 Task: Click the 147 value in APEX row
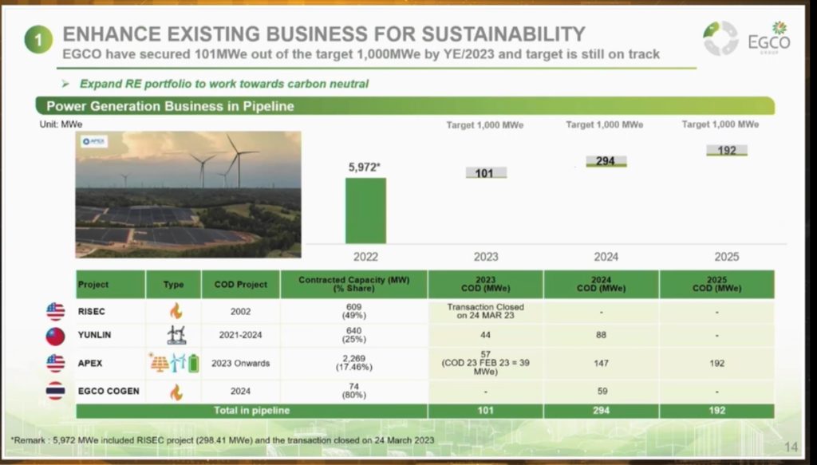point(602,363)
